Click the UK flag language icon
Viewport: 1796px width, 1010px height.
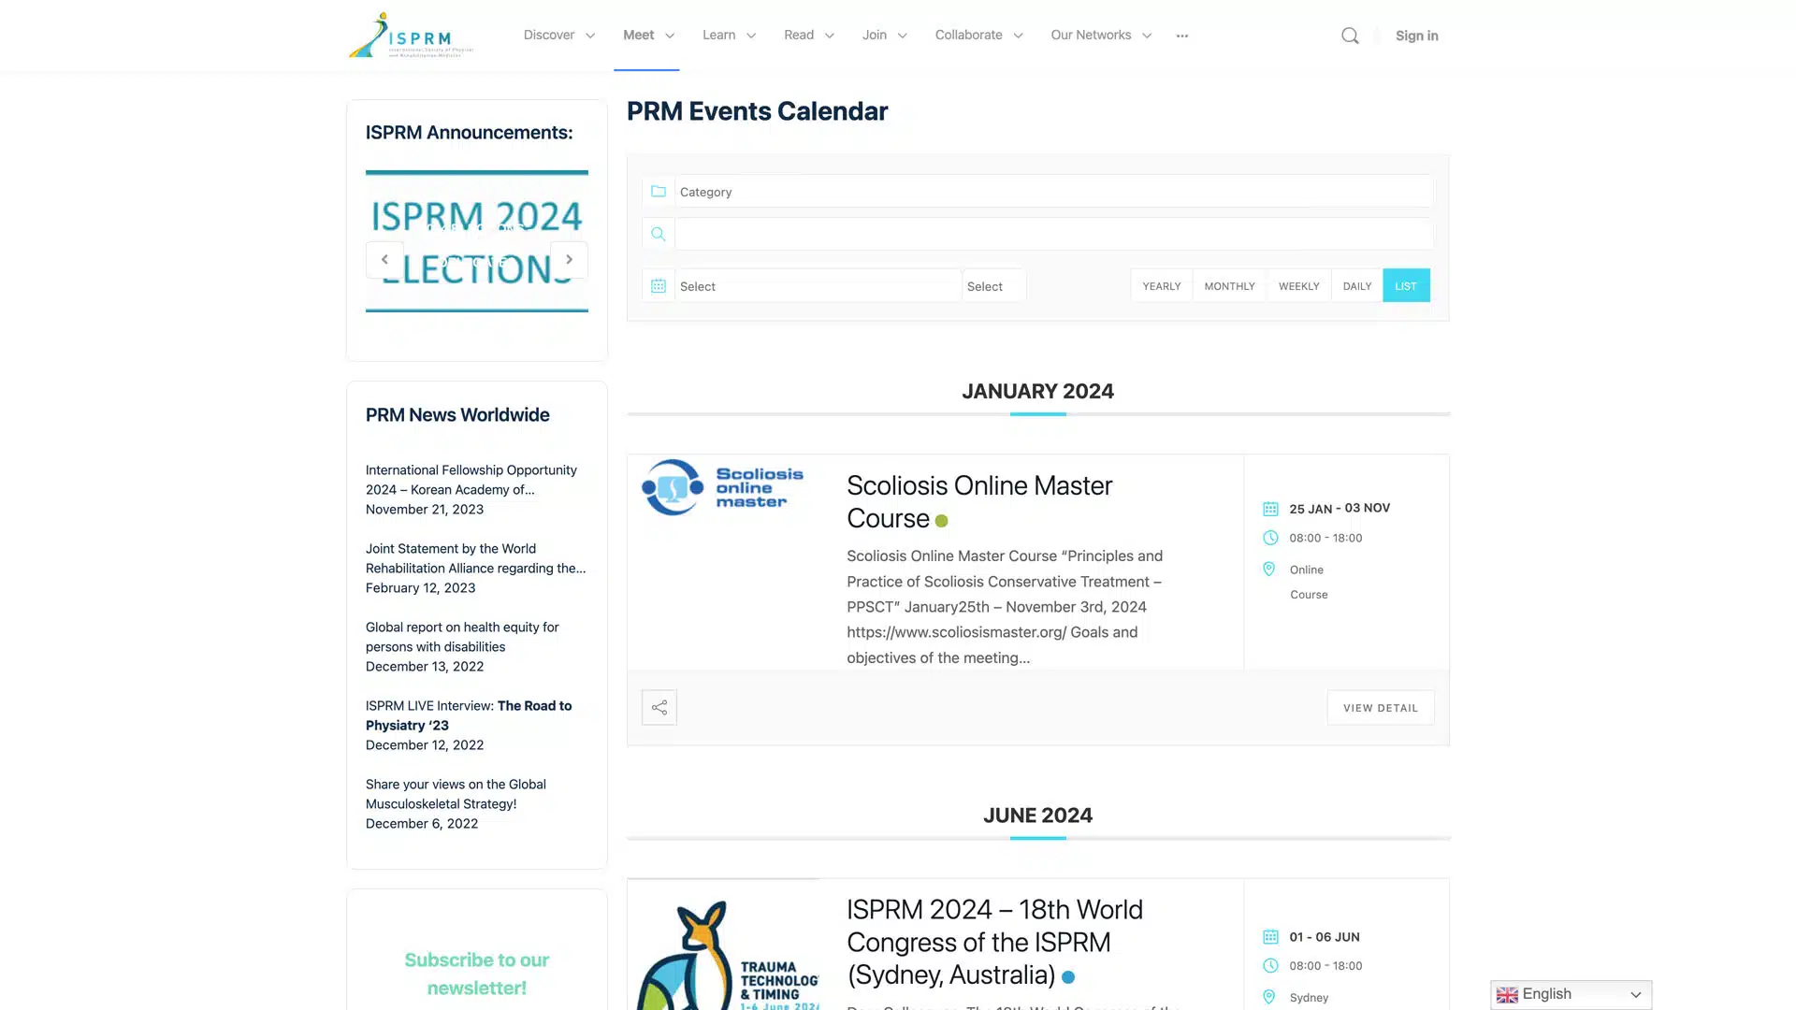pos(1507,995)
